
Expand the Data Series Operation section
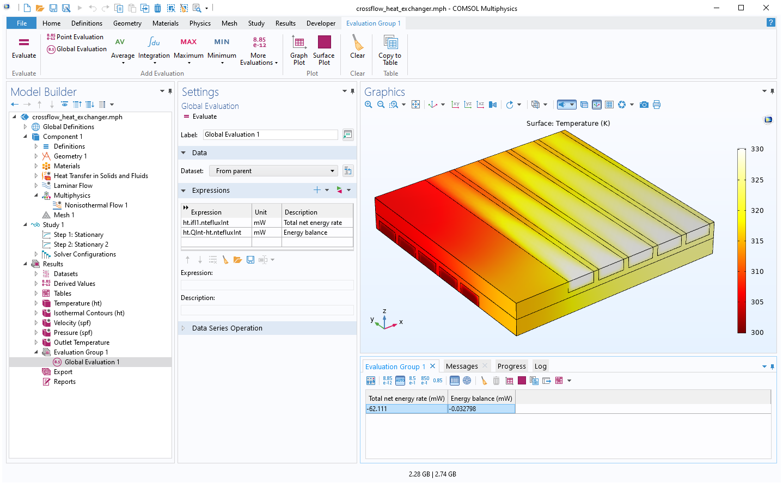(227, 328)
